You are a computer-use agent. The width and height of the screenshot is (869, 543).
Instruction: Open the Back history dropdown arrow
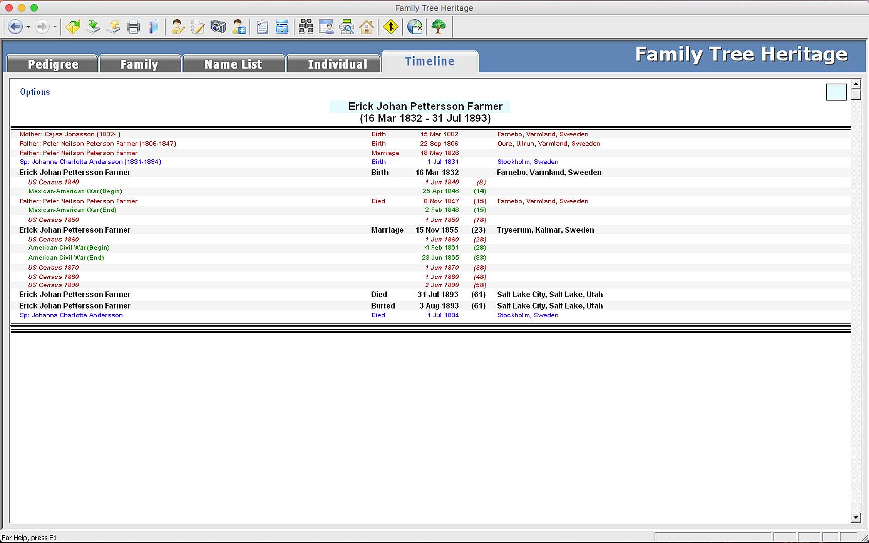28,27
